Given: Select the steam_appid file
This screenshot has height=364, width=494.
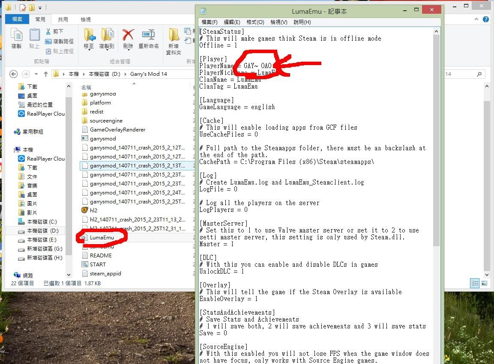Looking at the screenshot, I should 102,274.
